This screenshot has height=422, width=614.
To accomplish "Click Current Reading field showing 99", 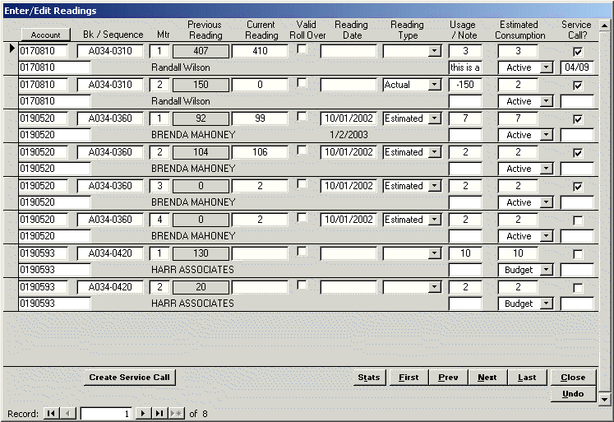I will tap(260, 118).
